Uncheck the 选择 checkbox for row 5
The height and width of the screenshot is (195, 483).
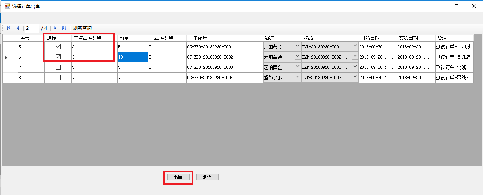[58, 47]
